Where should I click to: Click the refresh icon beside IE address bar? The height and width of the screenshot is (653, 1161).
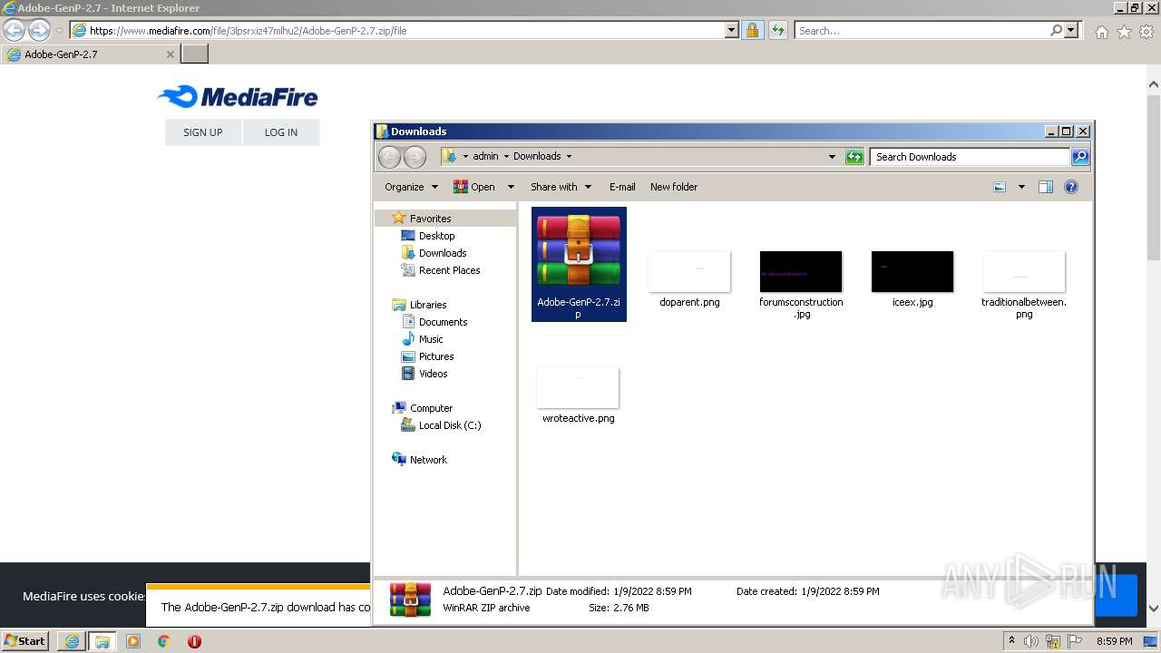coord(777,30)
